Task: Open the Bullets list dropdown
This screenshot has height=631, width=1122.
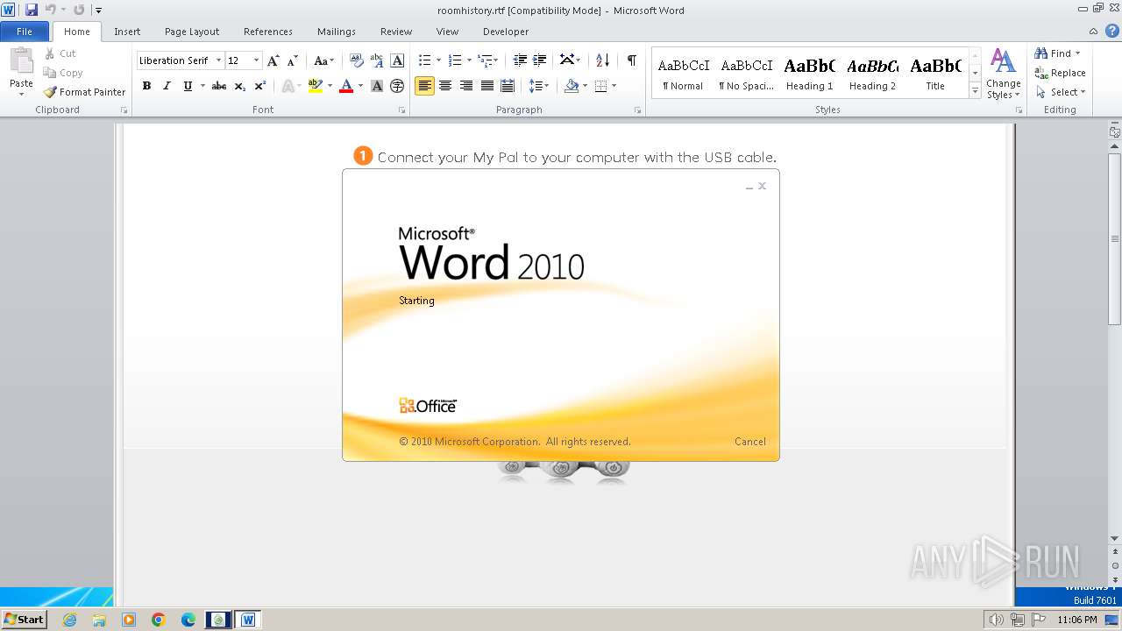Action: coord(437,60)
